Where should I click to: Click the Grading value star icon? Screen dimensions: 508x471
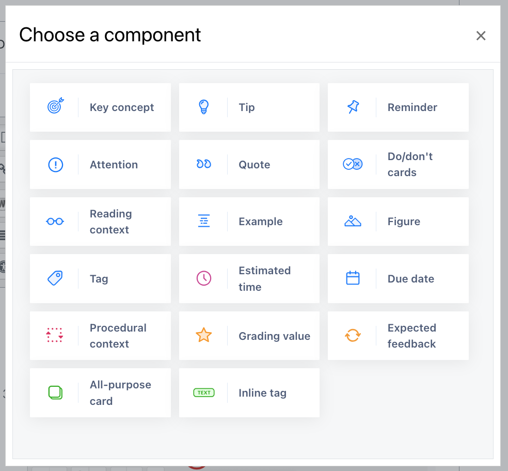click(204, 336)
